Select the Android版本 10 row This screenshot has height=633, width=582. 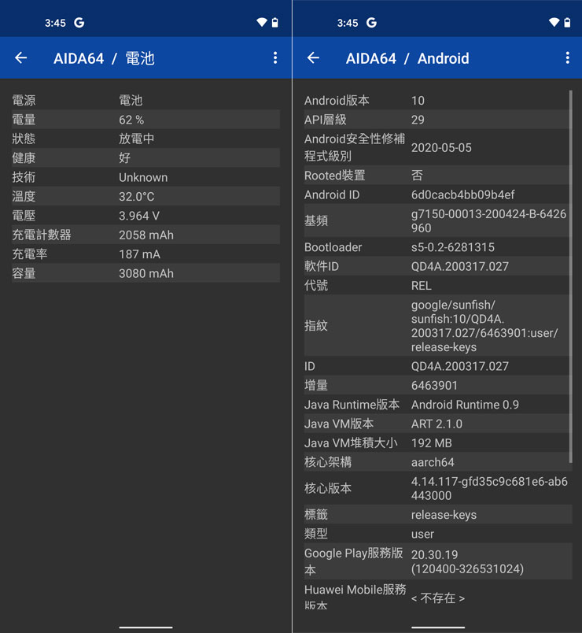438,100
